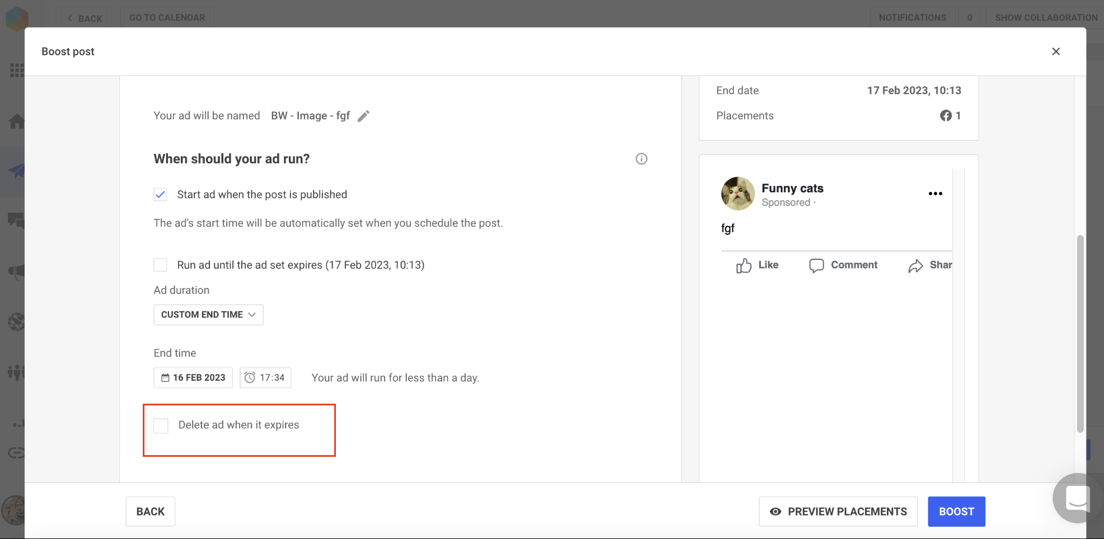Image resolution: width=1104 pixels, height=539 pixels.
Task: Click the app logo top left
Action: [x=17, y=18]
